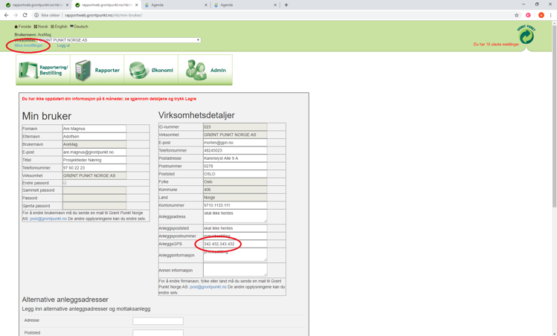Click the ID-nummer value 023
The image size is (557, 336).
coord(235,127)
